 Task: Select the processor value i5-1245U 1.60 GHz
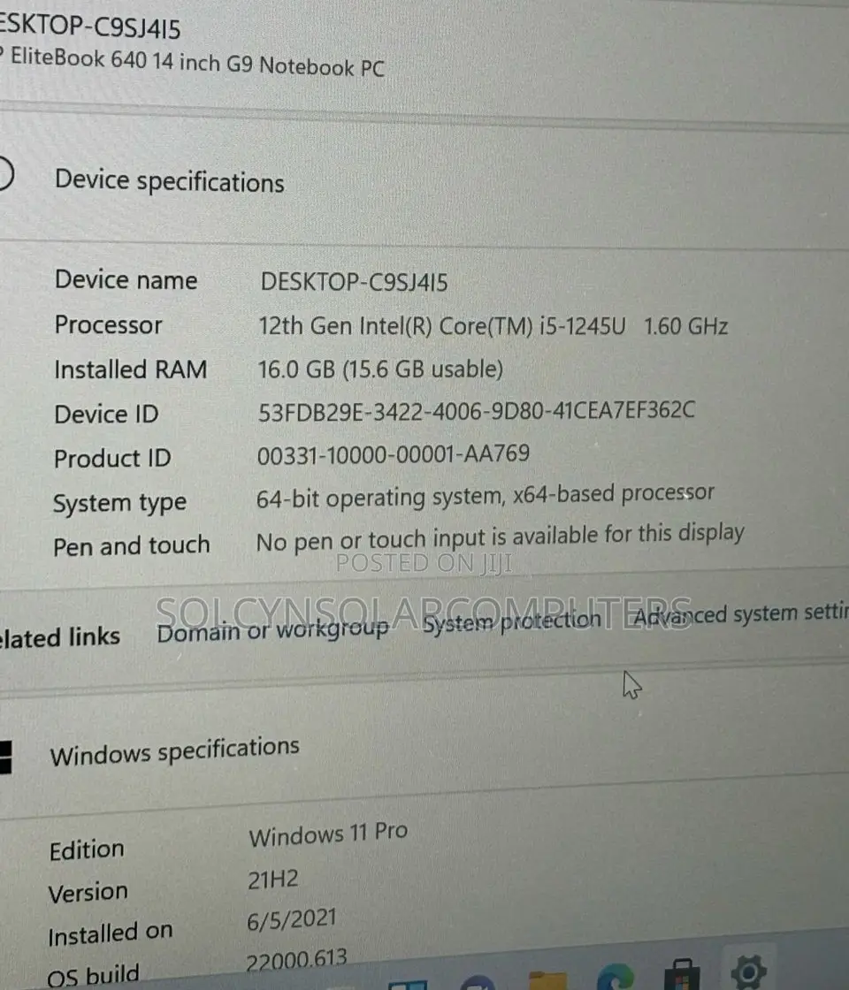coord(493,326)
